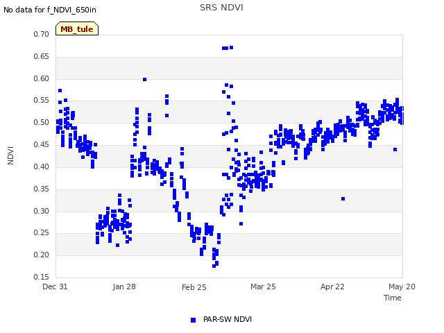
Task: Click the 0.50 y-axis tick label
Action: (42, 122)
